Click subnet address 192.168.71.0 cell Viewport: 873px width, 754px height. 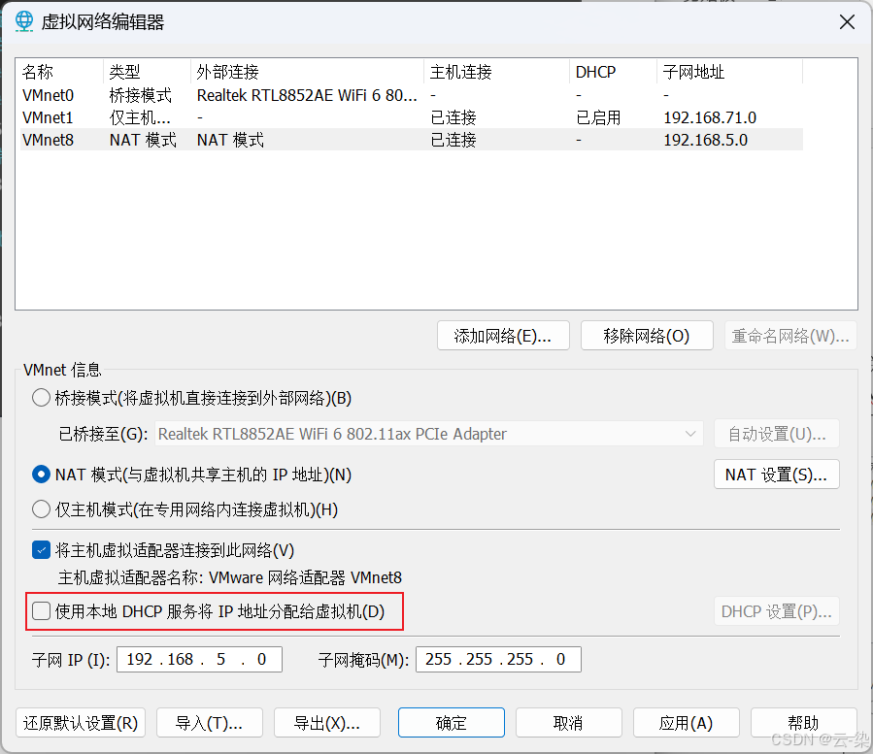click(x=710, y=117)
